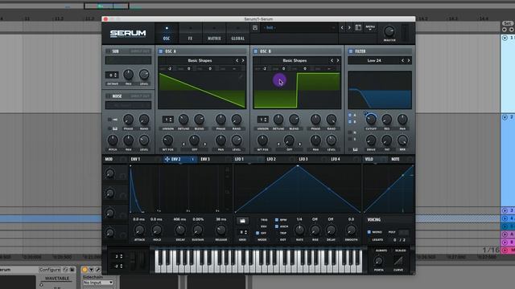
Task: Toggle the FILTER enable switch
Action: tap(351, 51)
